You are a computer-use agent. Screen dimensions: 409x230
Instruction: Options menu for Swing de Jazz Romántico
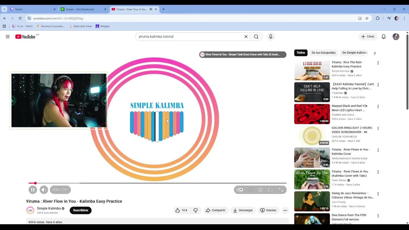[x=378, y=194]
